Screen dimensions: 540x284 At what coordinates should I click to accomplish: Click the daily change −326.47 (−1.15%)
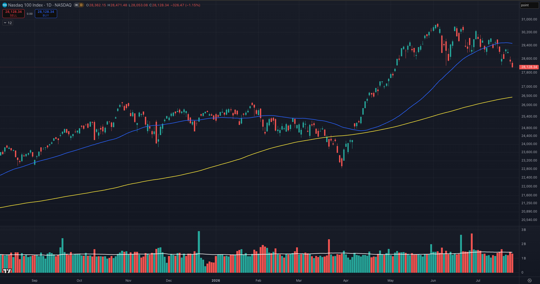coord(185,5)
